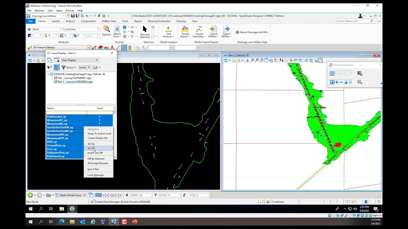The width and height of the screenshot is (408, 229).
Task: Switch to the Drawing Production ribbon tab
Action: click(159, 21)
